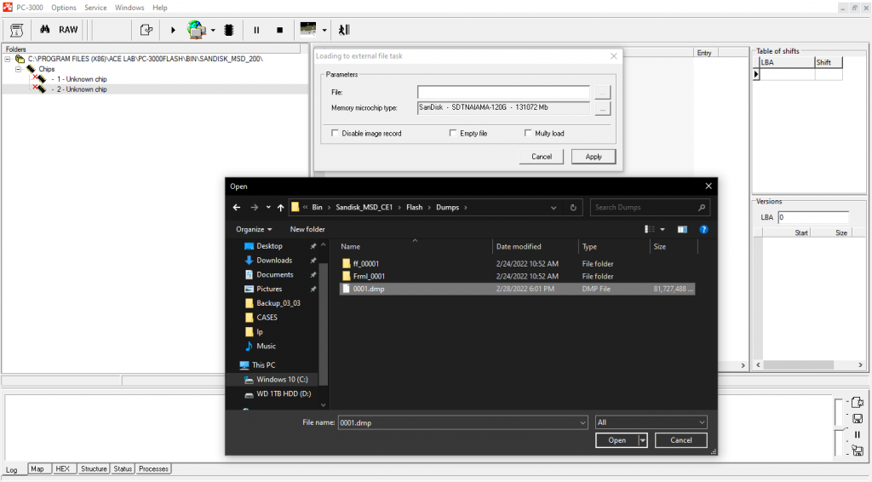This screenshot has height=482, width=872.
Task: Click the exit running-man toolbar icon
Action: tap(344, 29)
